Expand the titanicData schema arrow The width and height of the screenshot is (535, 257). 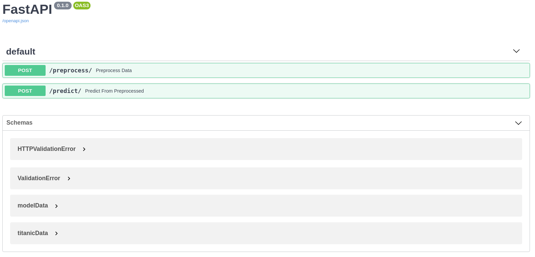(x=56, y=233)
